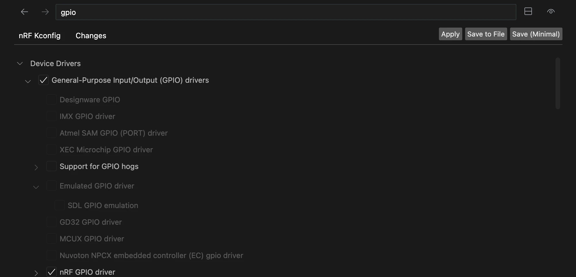This screenshot has height=277, width=576.
Task: Focus the gpio search field
Action: [x=285, y=12]
